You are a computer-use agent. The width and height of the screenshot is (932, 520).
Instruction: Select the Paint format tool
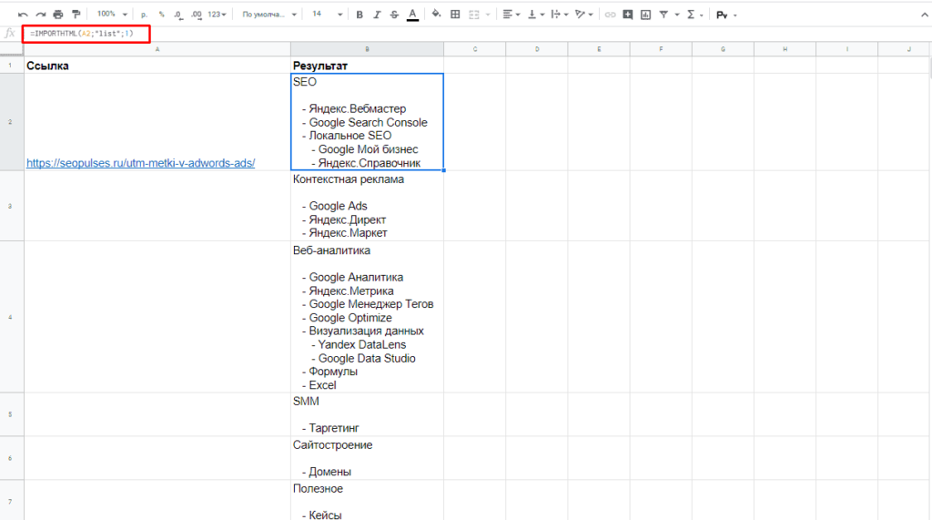pos(76,15)
